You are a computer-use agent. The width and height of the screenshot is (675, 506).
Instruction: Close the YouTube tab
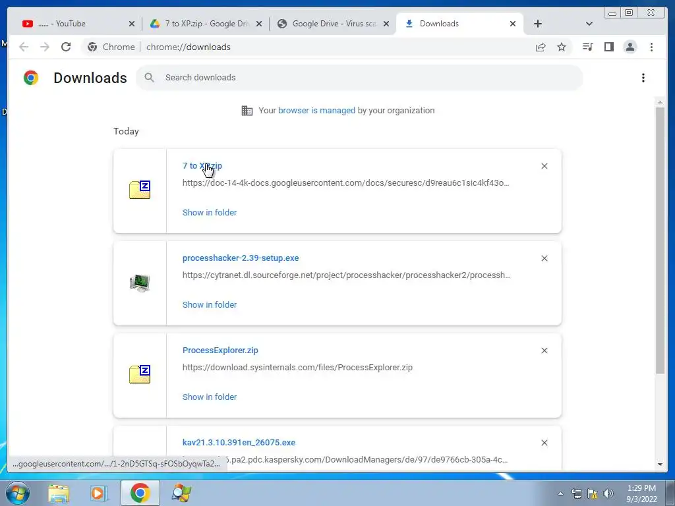[132, 24]
